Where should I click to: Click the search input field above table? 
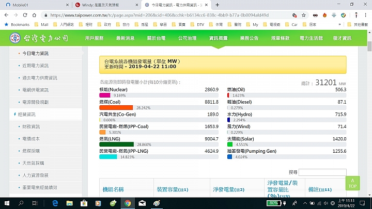point(322,172)
